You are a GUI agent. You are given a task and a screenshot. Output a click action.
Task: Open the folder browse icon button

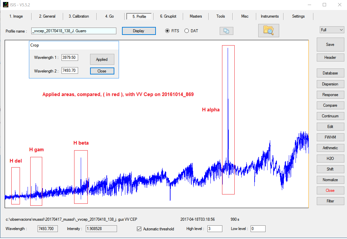268,31
